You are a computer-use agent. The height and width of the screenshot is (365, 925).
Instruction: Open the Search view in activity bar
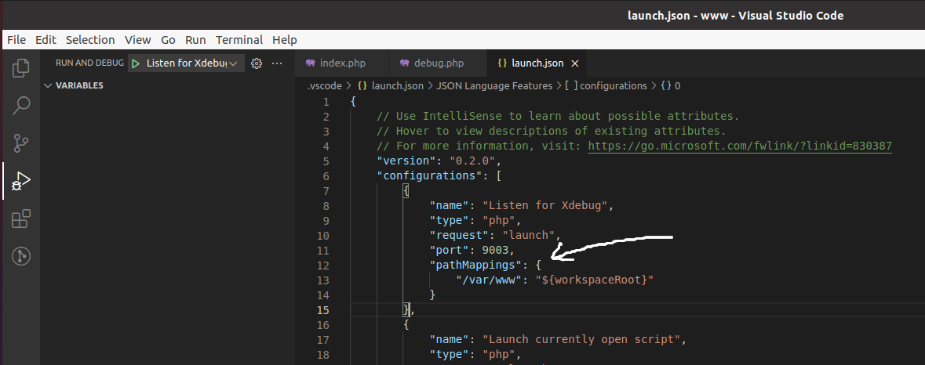20,106
